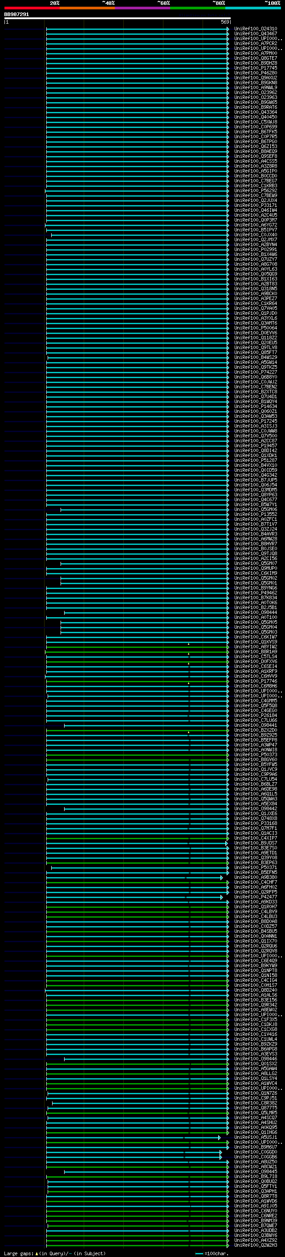Viewport: 285px width, 1257px height.
Task: Select hit label UniRef100_O24310
Action: tap(256, 29)
